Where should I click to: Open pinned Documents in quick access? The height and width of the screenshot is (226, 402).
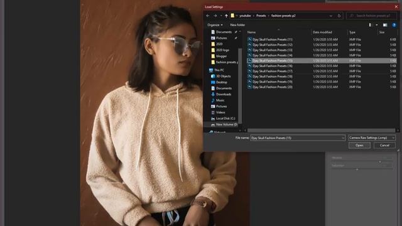pyautogui.click(x=224, y=32)
